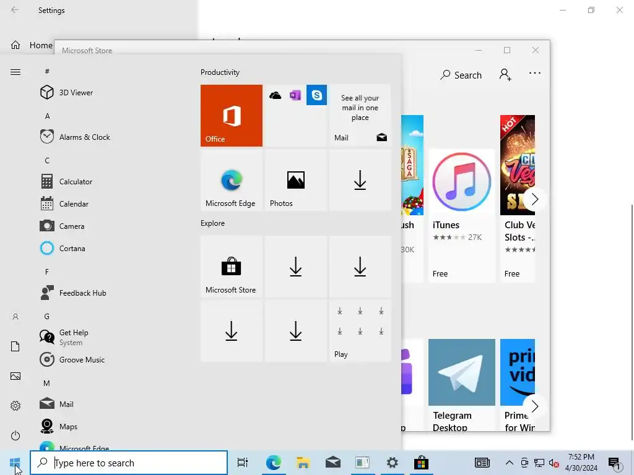Open Club Vegas Slots card in Store
The height and width of the screenshot is (475, 634).
point(518,198)
